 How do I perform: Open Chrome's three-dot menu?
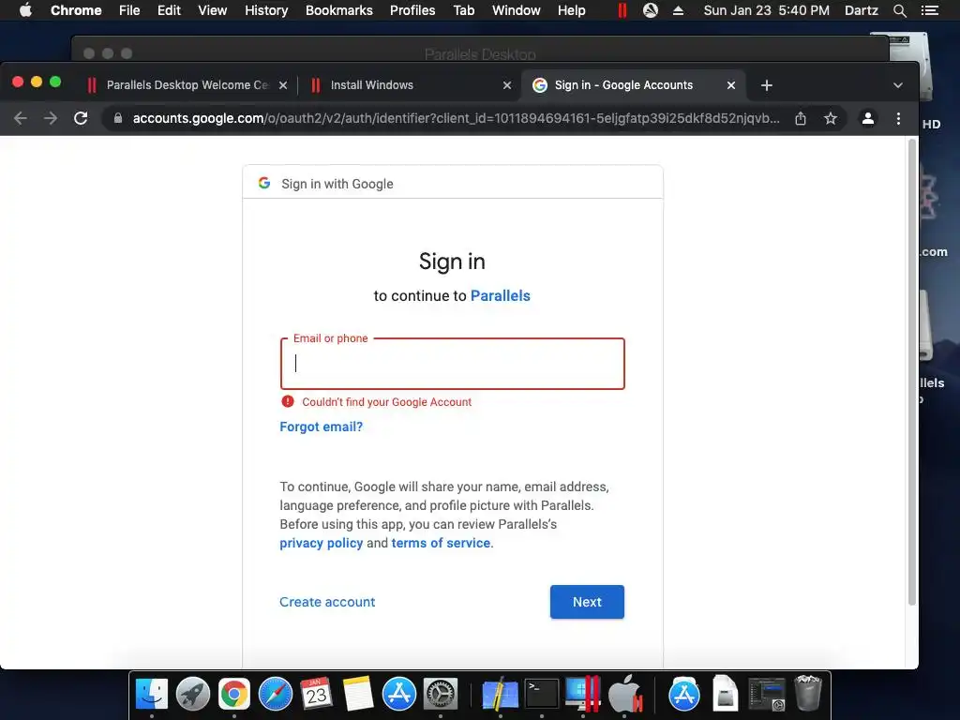[898, 118]
